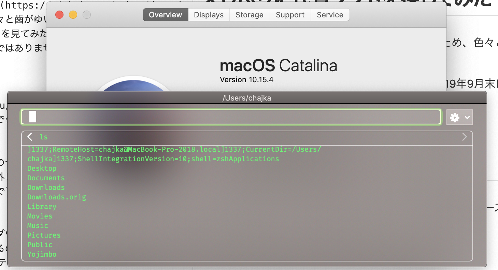The image size is (498, 270).
Task: Select the Downloads entry in output
Action: click(x=46, y=187)
